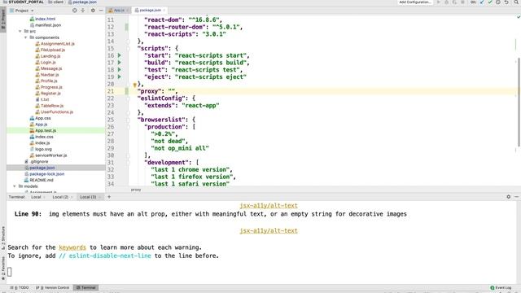The height and width of the screenshot is (293, 521).
Task: Click the blue Update Project checkmark
Action: point(482,2)
